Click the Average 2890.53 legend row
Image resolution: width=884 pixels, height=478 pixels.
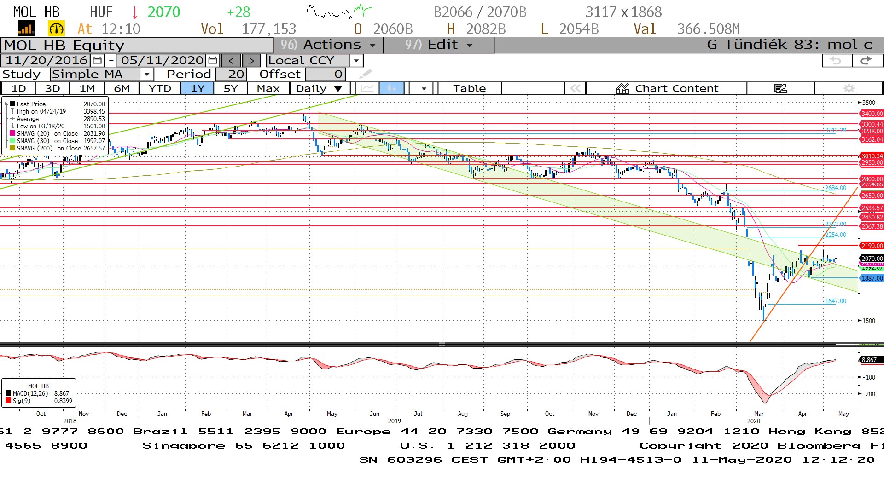tap(58, 118)
